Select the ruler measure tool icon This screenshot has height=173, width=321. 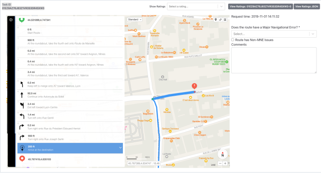click(220, 20)
